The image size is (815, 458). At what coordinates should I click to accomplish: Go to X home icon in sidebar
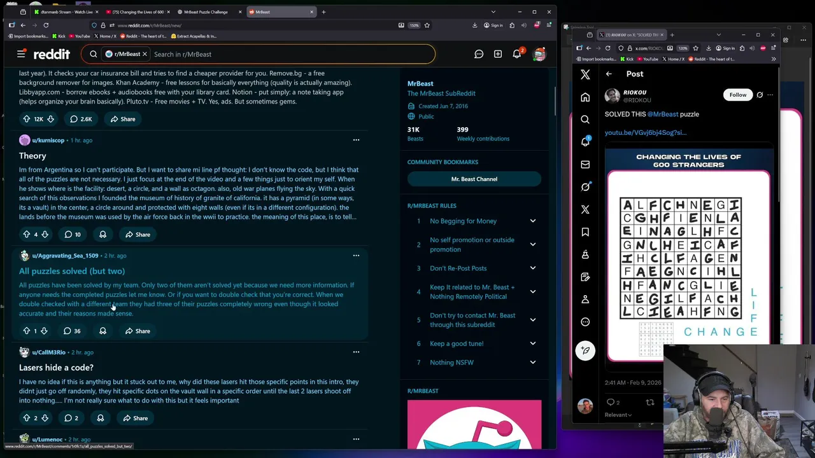[585, 97]
